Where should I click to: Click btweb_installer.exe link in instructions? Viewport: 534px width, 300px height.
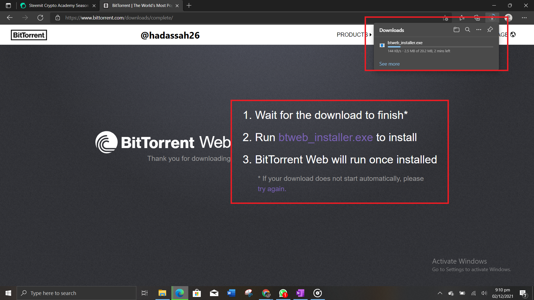[326, 137]
